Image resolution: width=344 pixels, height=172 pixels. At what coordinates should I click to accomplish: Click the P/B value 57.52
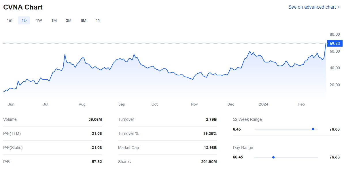coord(97,162)
